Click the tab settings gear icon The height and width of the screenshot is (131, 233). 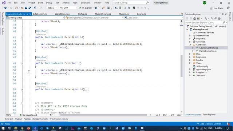point(182,14)
